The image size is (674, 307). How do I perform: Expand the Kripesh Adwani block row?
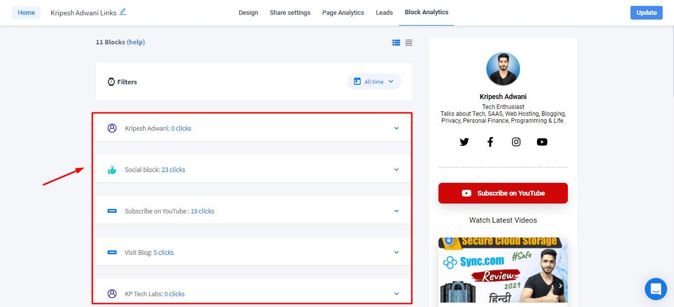(x=396, y=128)
